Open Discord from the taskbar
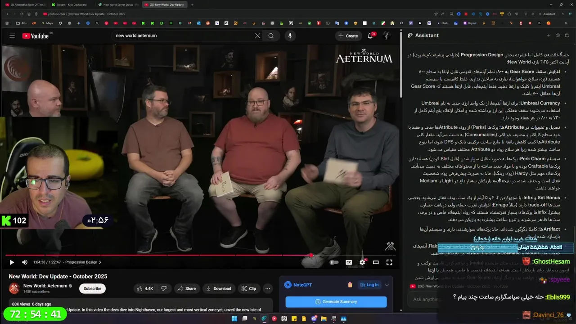 tap(314, 319)
